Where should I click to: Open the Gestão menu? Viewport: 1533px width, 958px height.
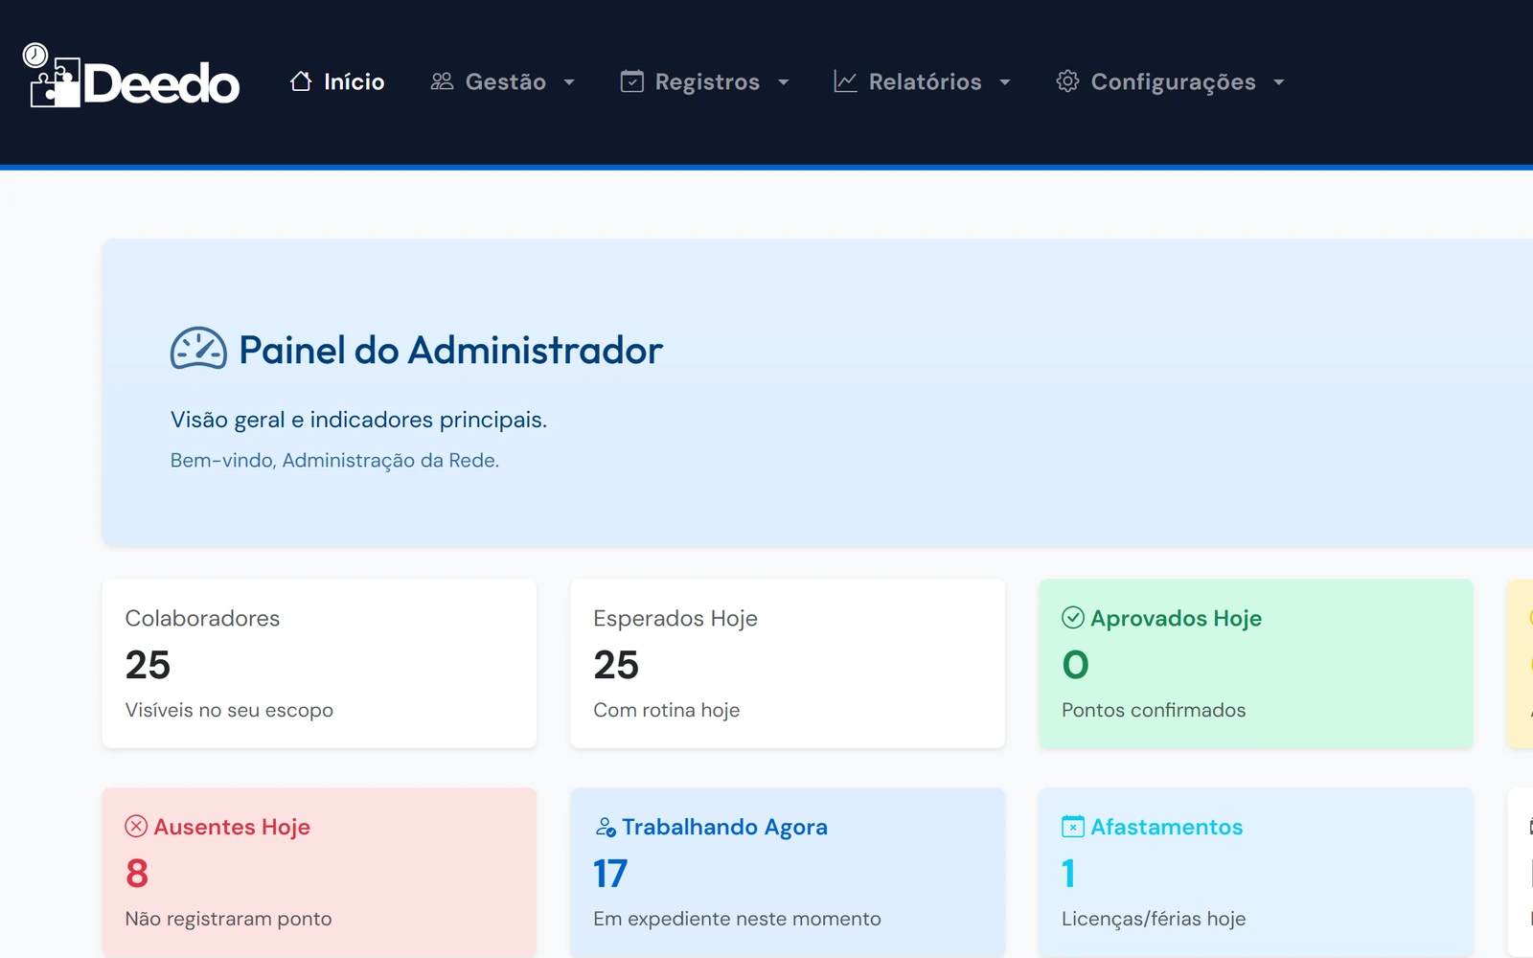(x=503, y=81)
